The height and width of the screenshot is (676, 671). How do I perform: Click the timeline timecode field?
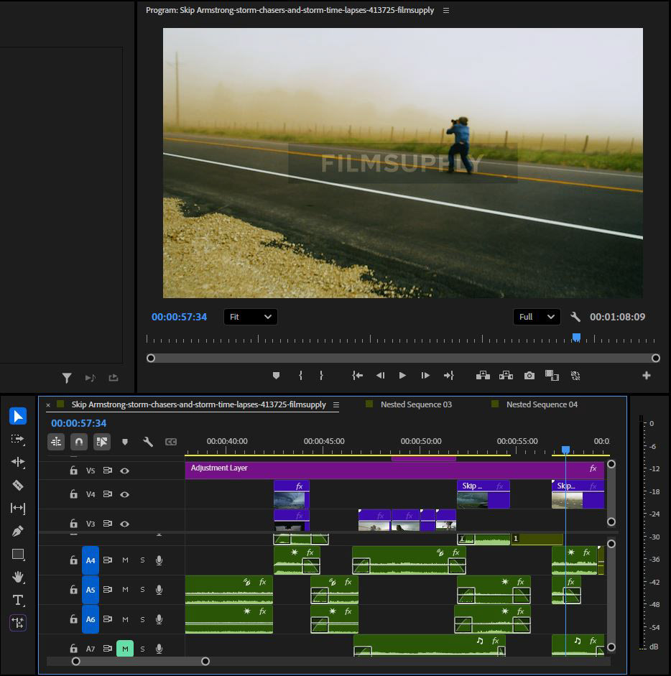point(78,423)
